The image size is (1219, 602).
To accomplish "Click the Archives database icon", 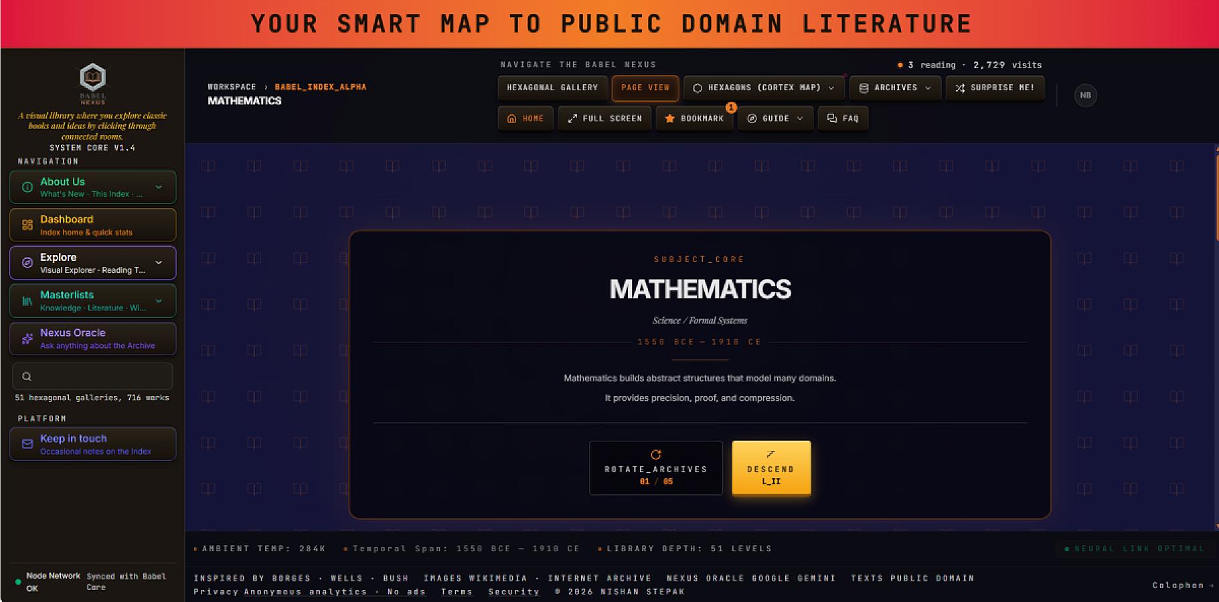I will click(864, 88).
